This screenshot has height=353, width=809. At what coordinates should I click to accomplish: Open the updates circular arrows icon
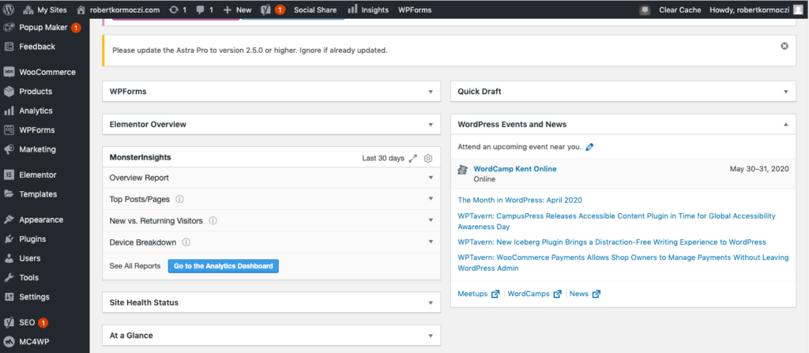tap(173, 9)
